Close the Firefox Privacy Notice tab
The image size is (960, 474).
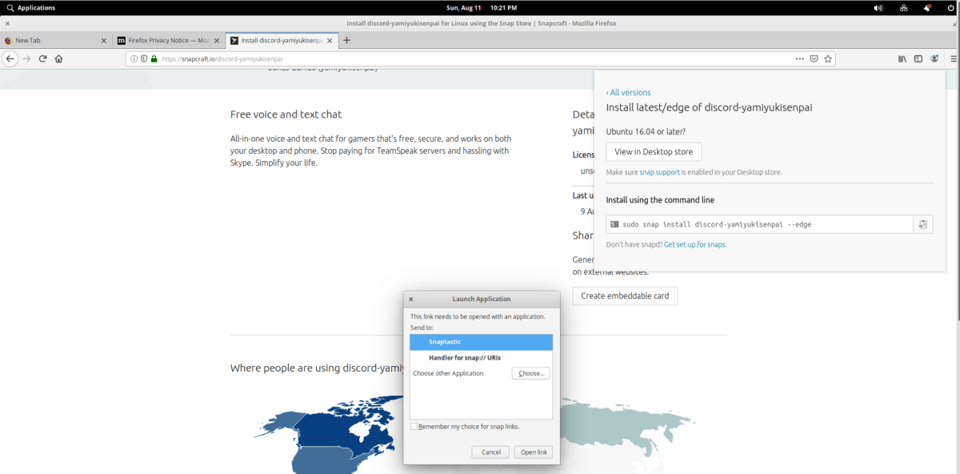coord(217,40)
